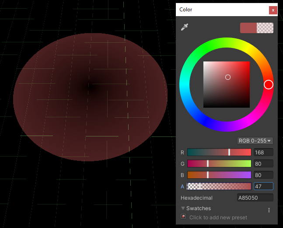The image size is (283, 228).
Task: Close the Color picker window
Action: [273, 10]
